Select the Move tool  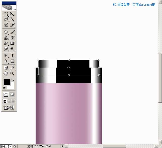(x=12, y=15)
